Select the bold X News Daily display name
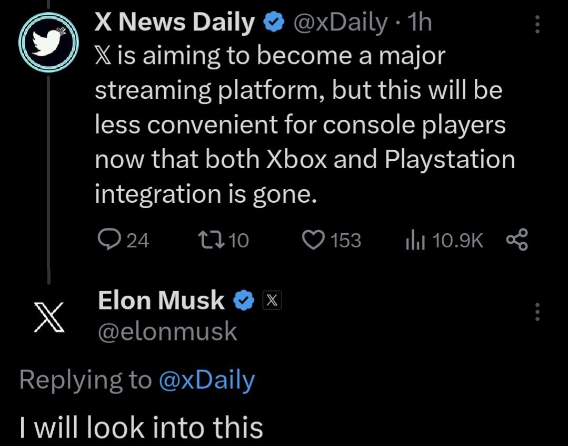Image resolution: width=568 pixels, height=446 pixels. (x=174, y=22)
